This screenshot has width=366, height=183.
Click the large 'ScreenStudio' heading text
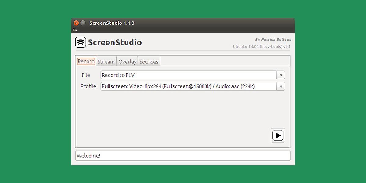point(115,42)
